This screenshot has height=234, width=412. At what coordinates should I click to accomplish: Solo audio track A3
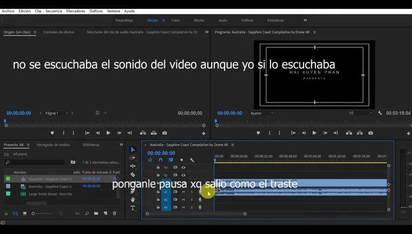point(192,207)
